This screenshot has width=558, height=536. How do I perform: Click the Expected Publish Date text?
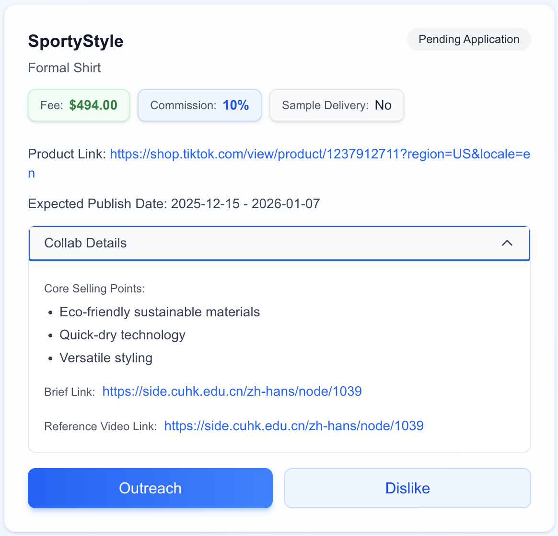(174, 204)
